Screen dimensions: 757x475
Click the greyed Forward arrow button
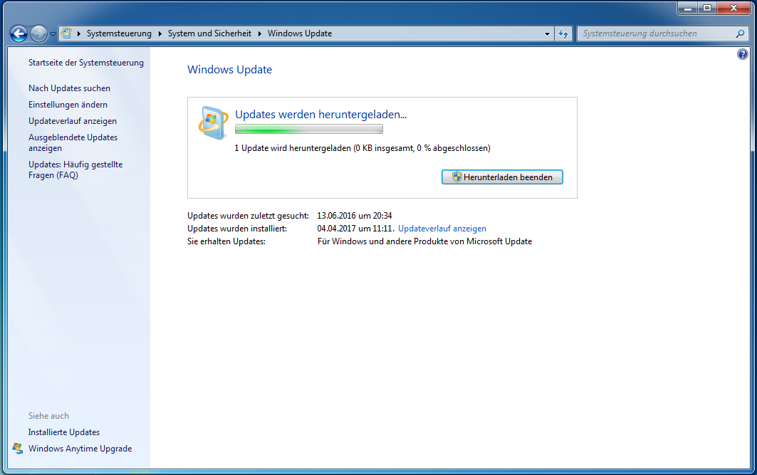[x=38, y=33]
